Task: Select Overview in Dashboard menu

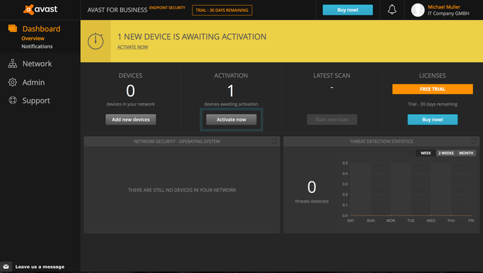Action: tap(33, 38)
